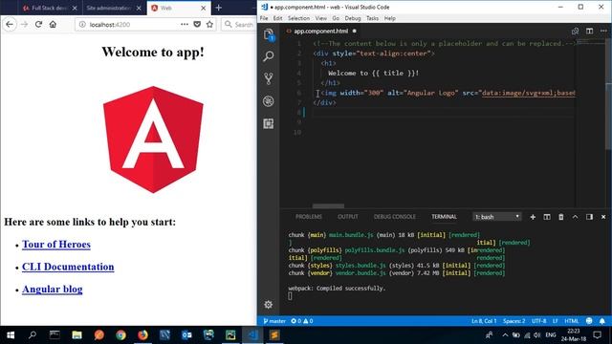The width and height of the screenshot is (612, 344).
Task: Change language mode via HTML status item
Action: 572,321
